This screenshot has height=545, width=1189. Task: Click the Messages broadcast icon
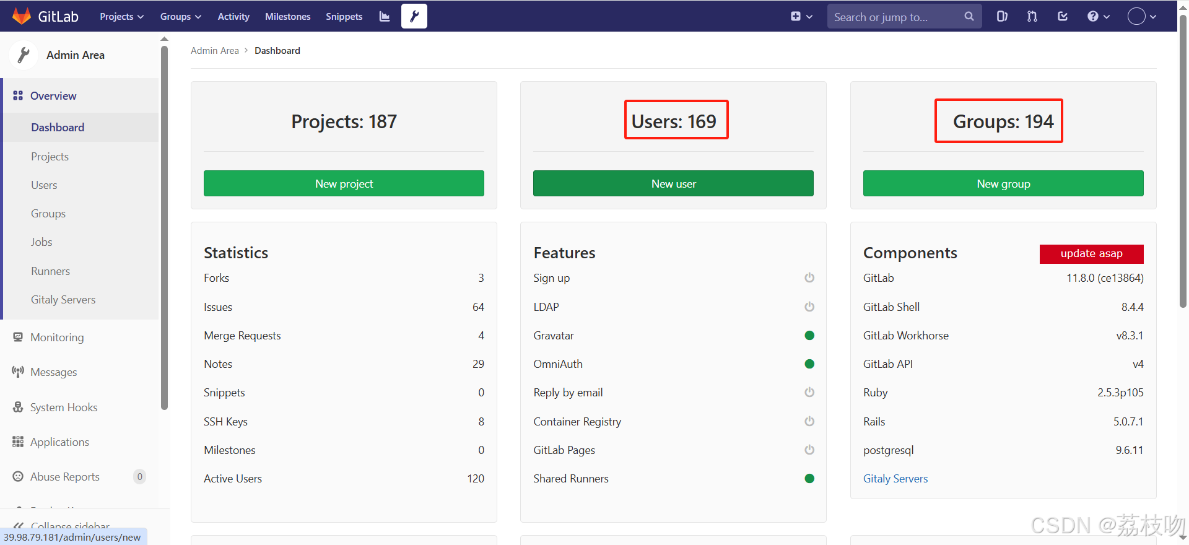[18, 372]
